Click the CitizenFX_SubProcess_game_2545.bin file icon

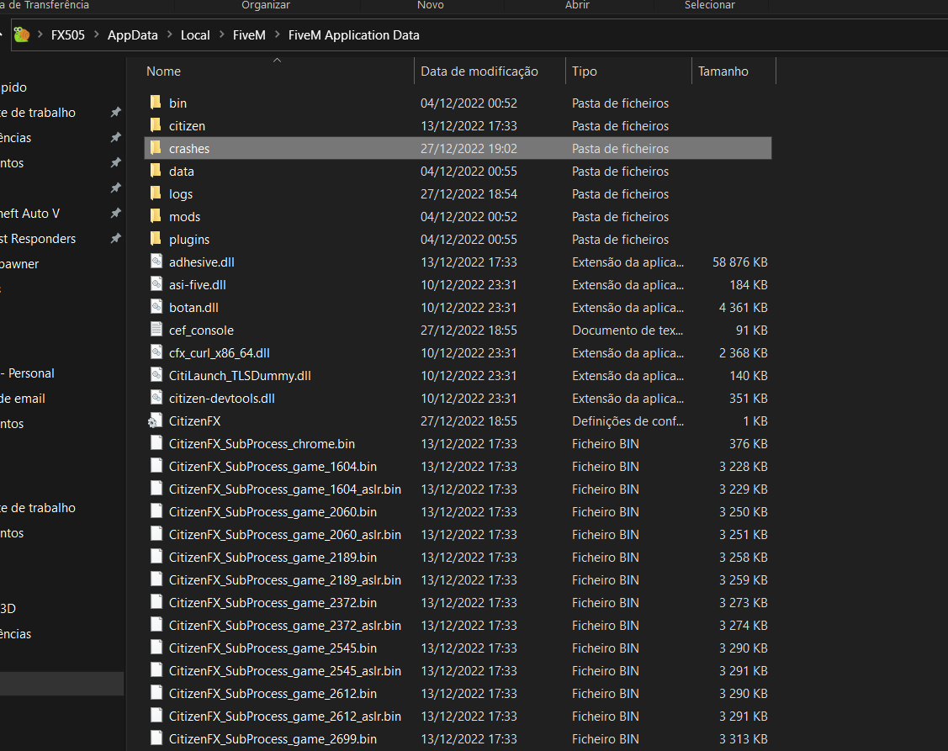click(x=156, y=647)
